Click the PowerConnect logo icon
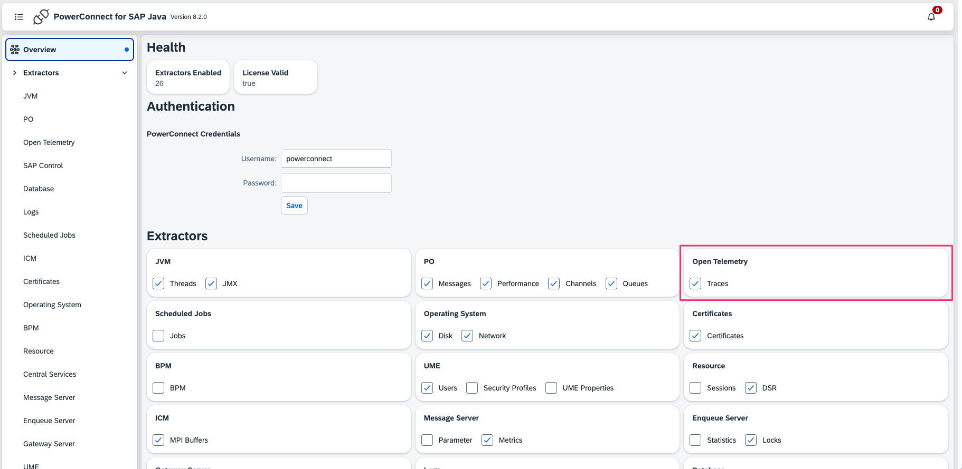Image resolution: width=962 pixels, height=469 pixels. [x=41, y=17]
